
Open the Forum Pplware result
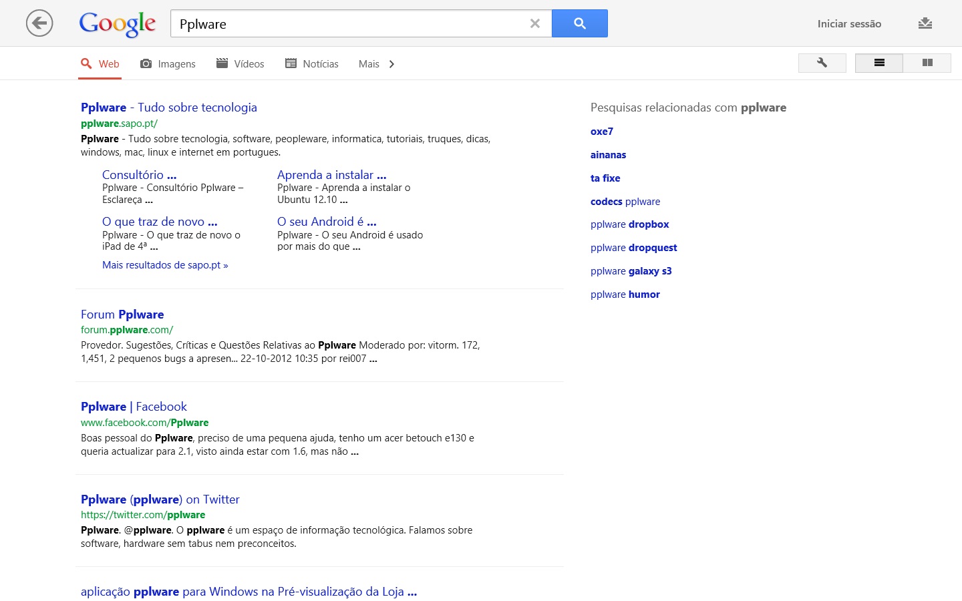[x=122, y=315]
